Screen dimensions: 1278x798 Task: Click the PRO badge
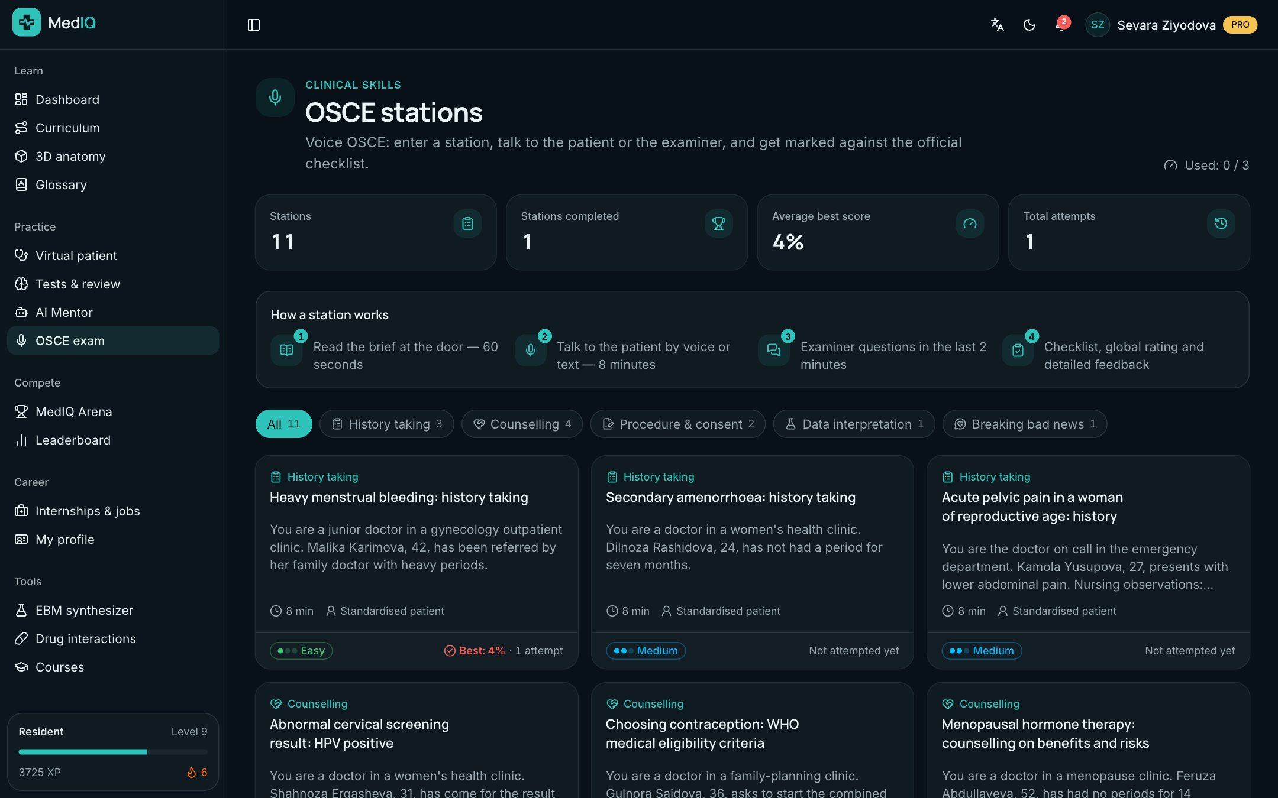(1240, 25)
